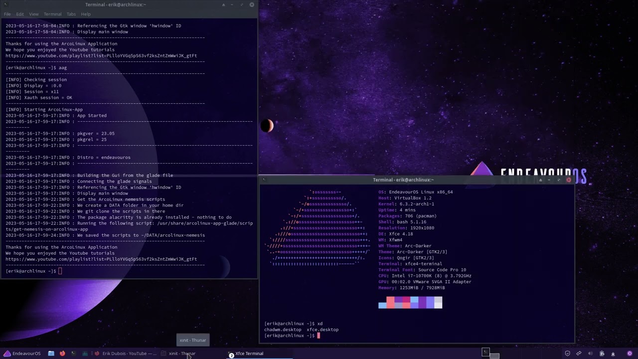Click the 'Shell: bash 5.1.16' neofetch line
The image size is (638, 359).
tap(402, 222)
